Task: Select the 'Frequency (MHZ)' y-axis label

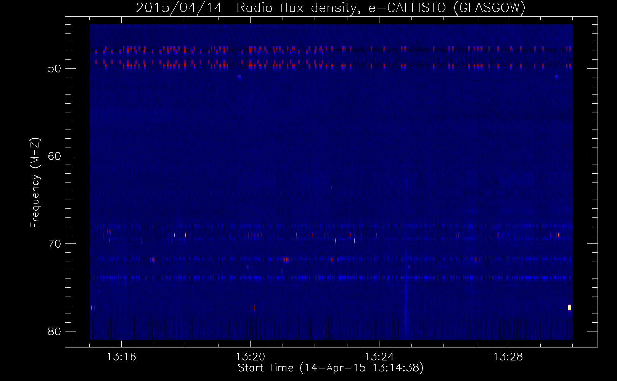Action: [x=35, y=183]
